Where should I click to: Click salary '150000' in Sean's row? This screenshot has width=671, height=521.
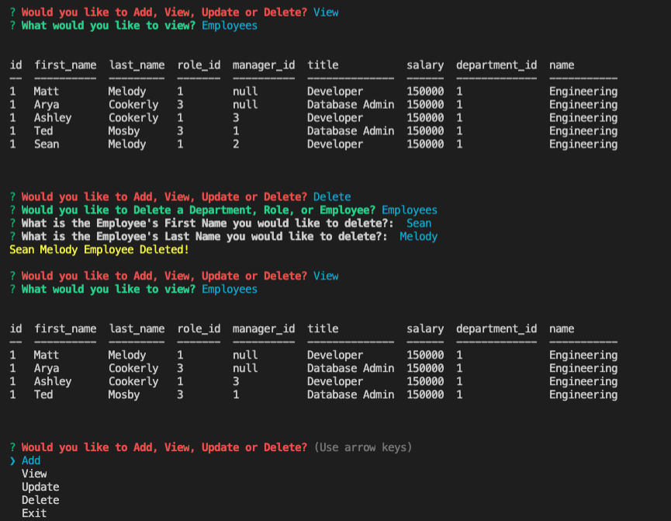point(425,144)
